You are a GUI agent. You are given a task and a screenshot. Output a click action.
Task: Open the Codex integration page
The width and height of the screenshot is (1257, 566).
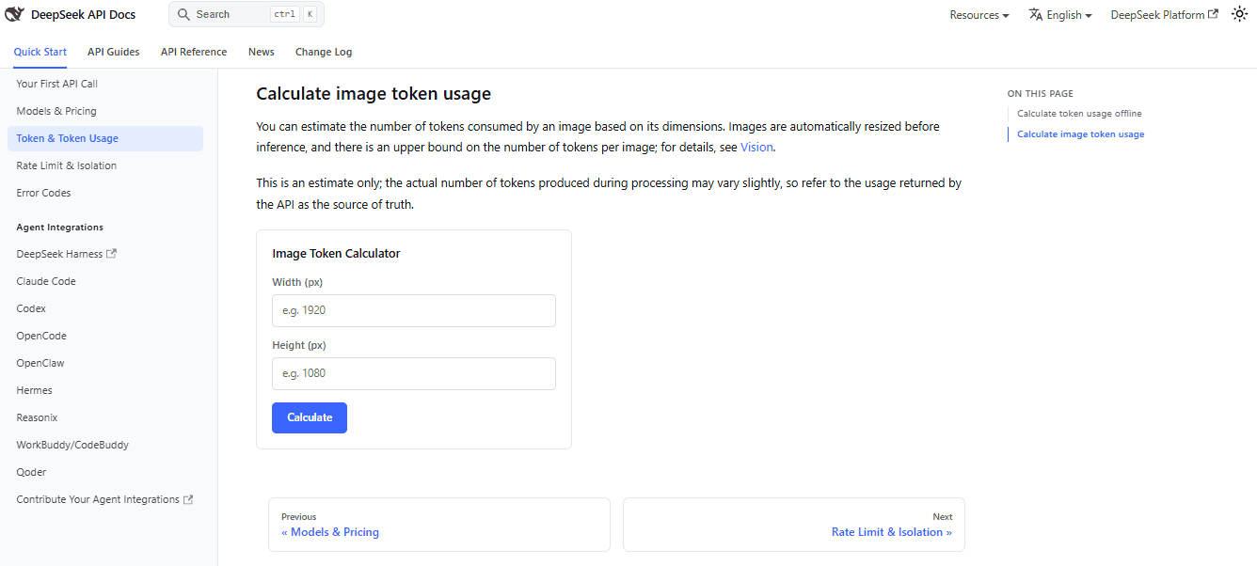click(x=105, y=308)
